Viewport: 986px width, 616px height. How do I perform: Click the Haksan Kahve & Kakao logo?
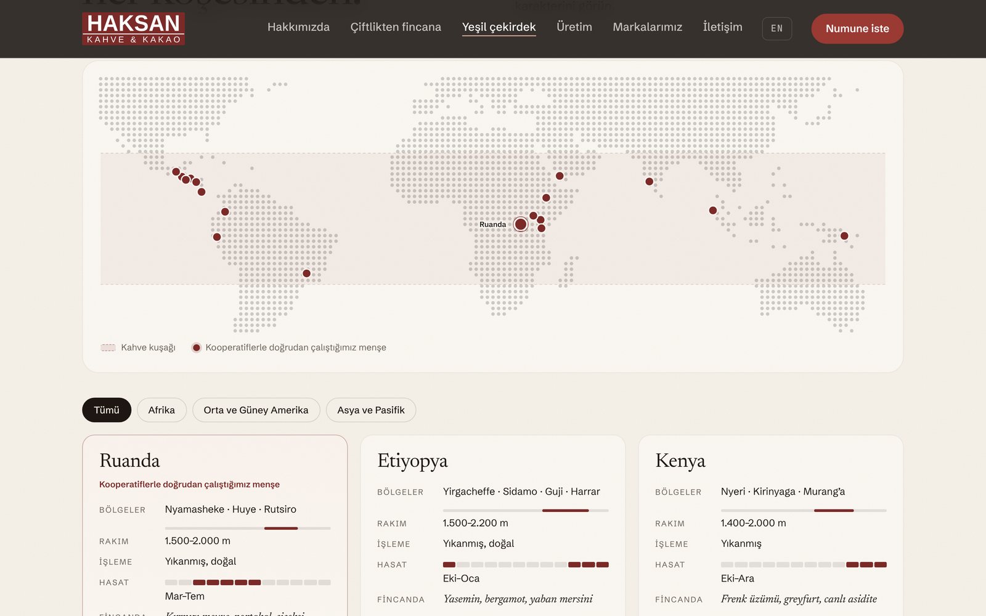[134, 28]
